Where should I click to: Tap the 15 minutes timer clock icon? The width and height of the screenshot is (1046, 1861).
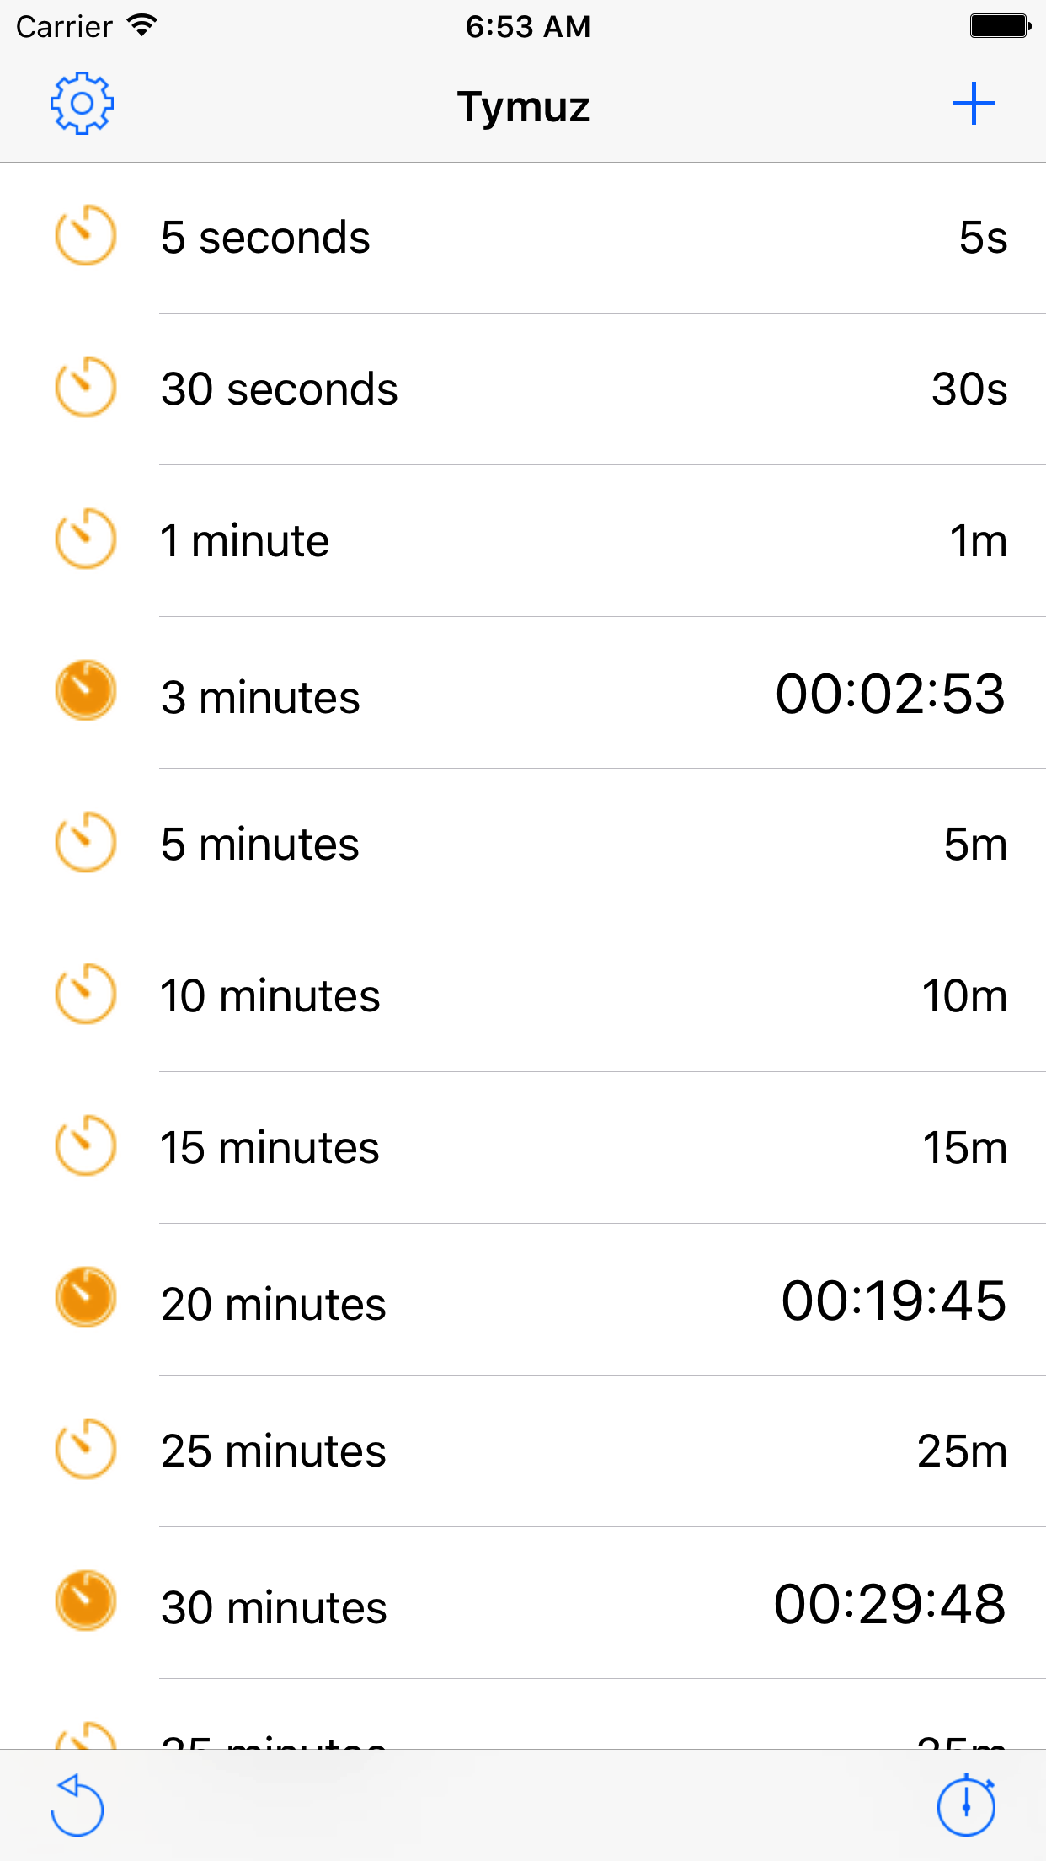(x=85, y=1145)
